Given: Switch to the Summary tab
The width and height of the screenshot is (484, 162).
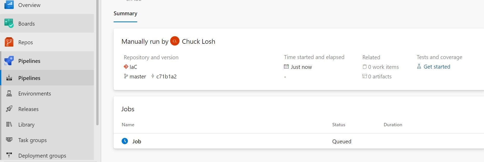Looking at the screenshot, I should click(x=125, y=13).
